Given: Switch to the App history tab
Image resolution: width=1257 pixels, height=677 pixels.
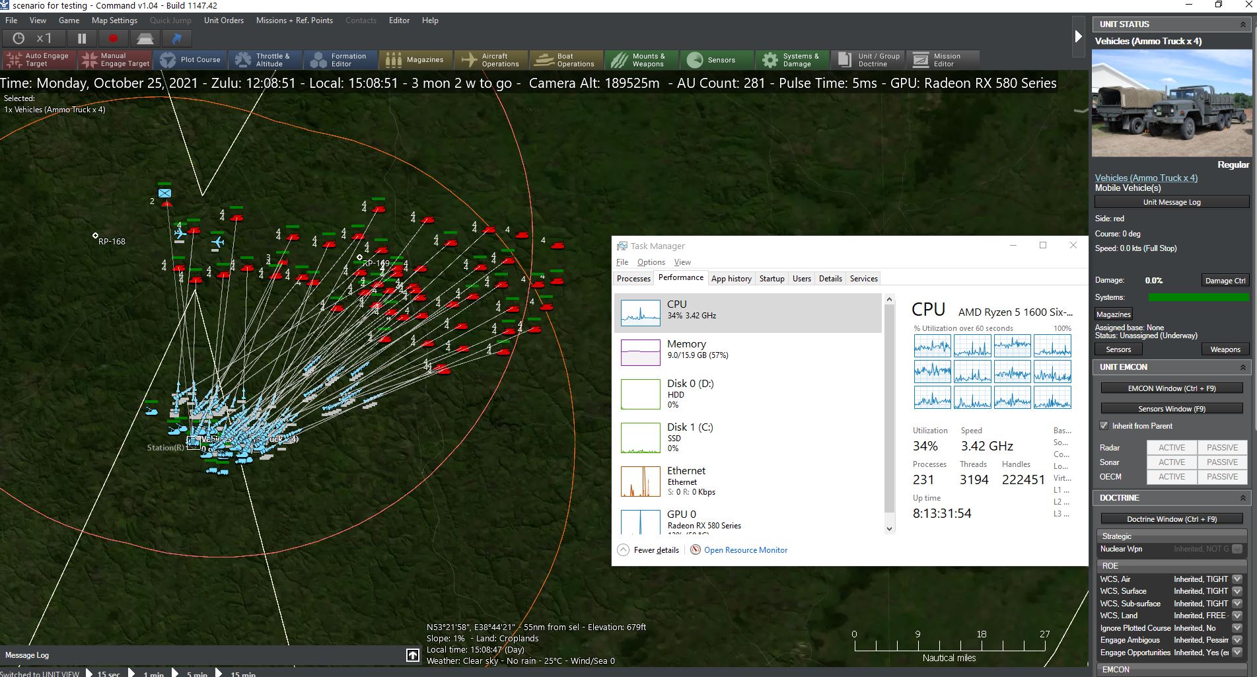Looking at the screenshot, I should [x=731, y=279].
